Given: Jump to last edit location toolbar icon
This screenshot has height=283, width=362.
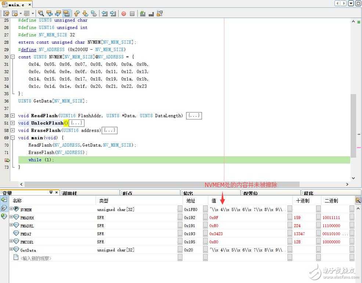Looking at the screenshot, I should click(x=6, y=14).
